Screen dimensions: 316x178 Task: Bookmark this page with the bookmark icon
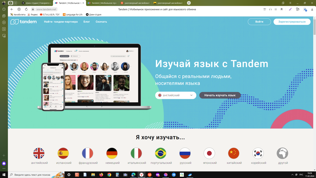click(282, 9)
